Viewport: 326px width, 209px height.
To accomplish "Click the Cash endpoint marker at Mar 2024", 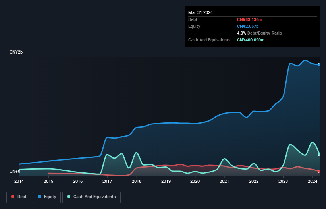I will (x=319, y=154).
